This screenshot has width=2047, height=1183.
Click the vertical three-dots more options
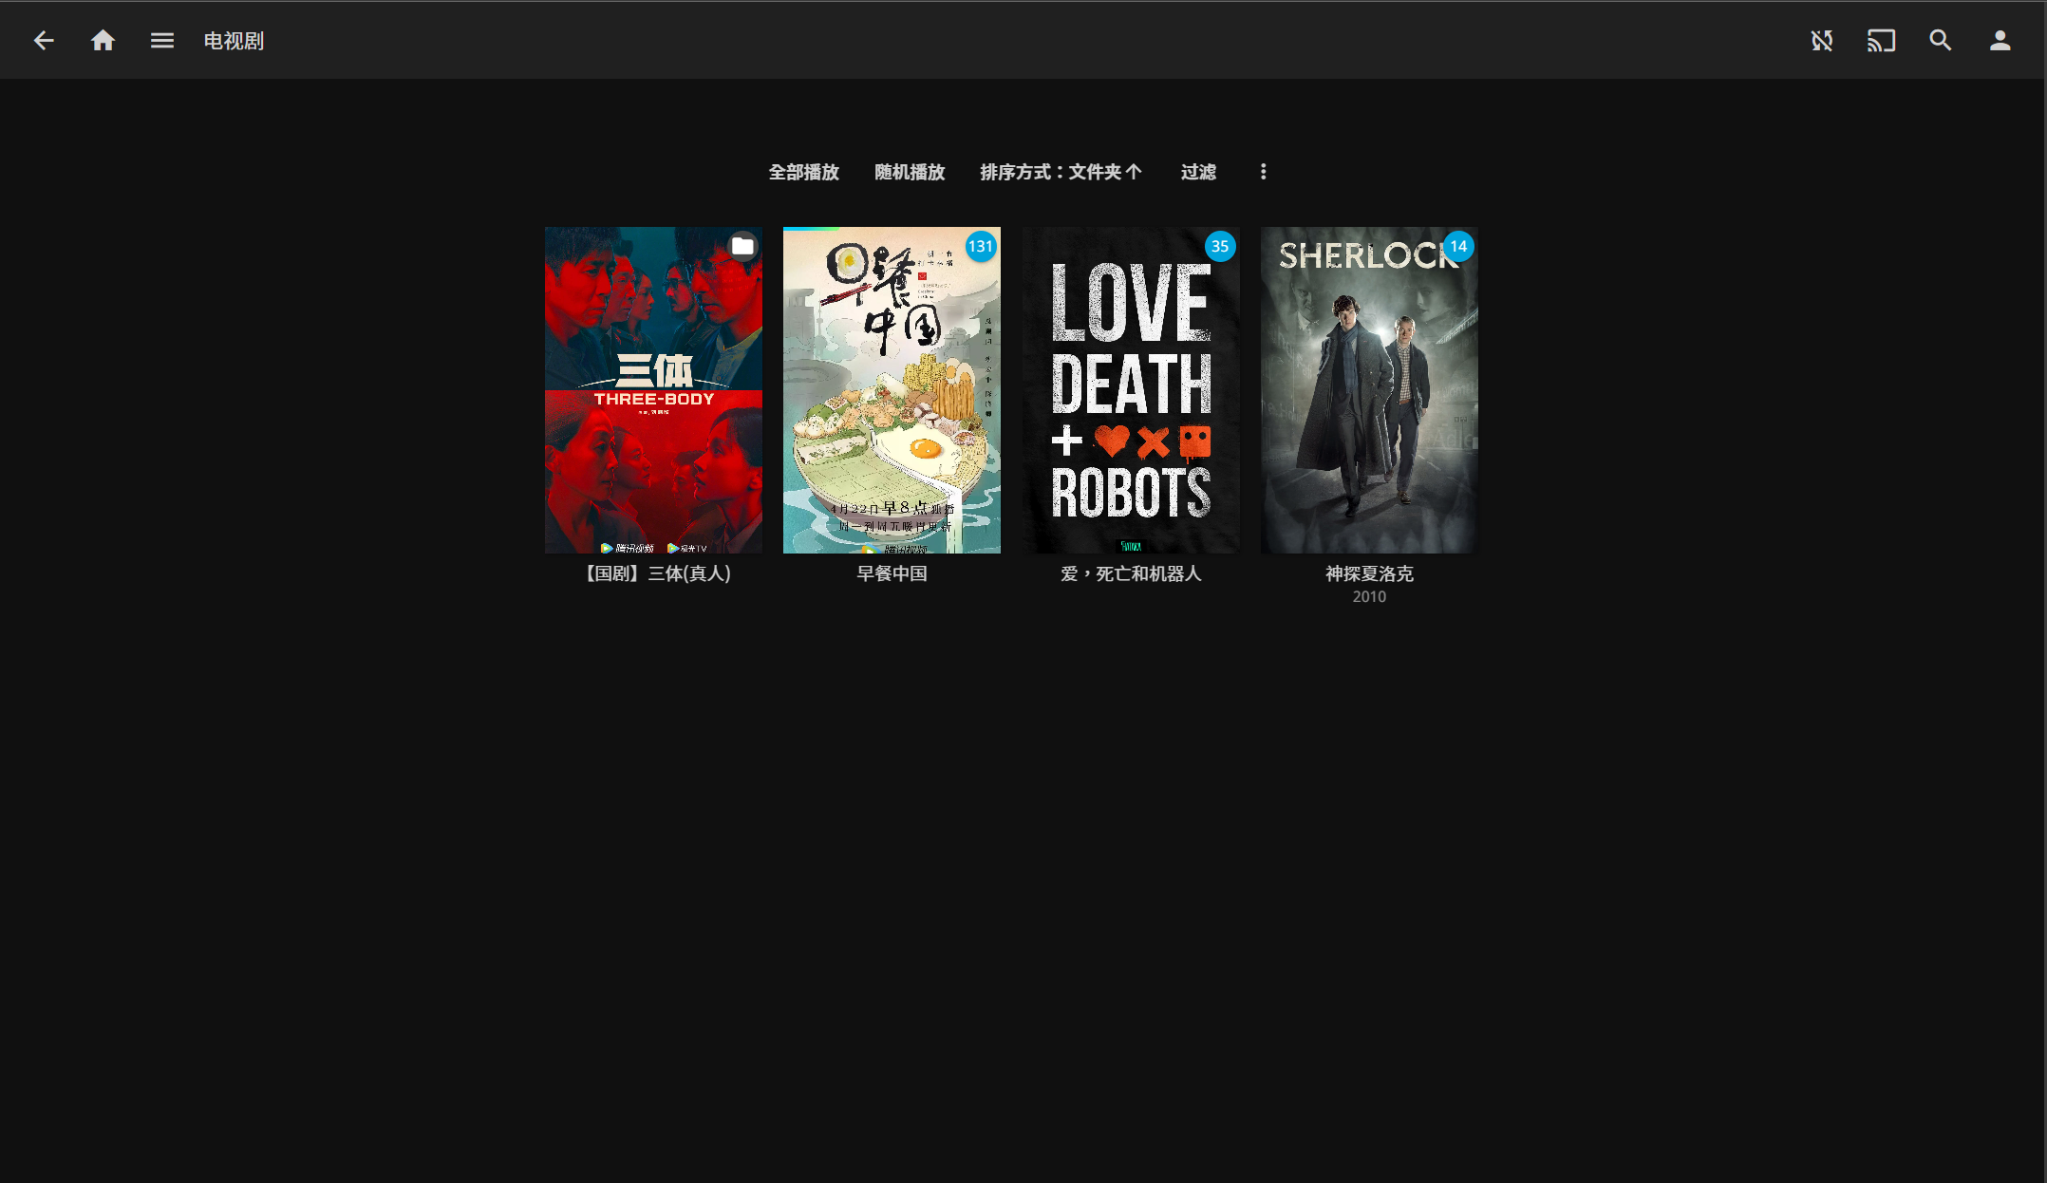(x=1263, y=172)
